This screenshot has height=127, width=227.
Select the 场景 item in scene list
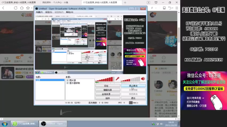point(50,80)
